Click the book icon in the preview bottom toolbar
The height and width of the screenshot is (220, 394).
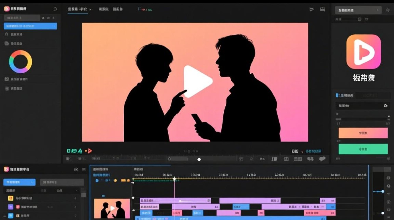coord(274,159)
